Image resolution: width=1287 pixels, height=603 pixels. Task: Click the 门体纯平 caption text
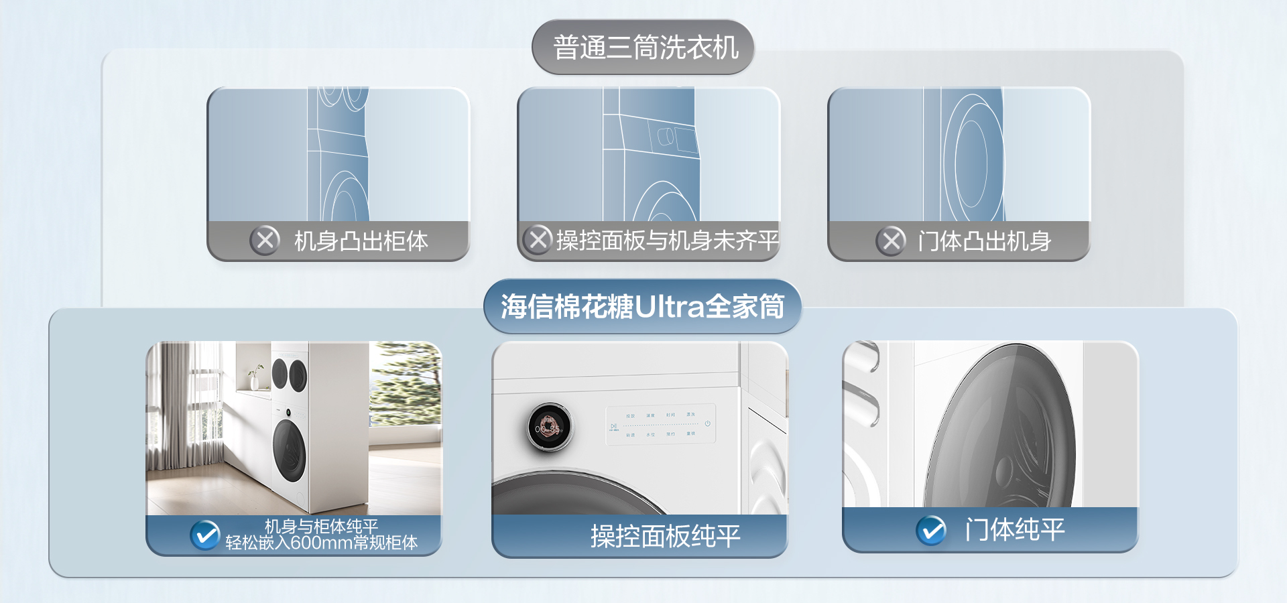(x=1015, y=530)
